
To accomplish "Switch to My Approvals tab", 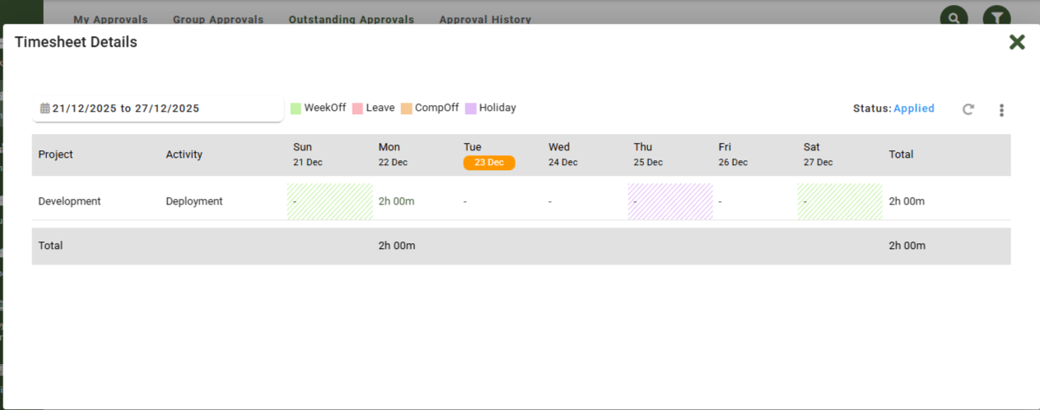I will coord(110,19).
